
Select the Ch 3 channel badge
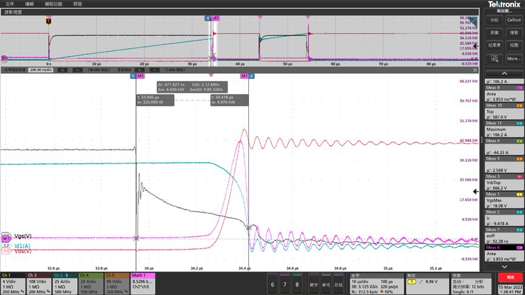[x=39, y=283]
